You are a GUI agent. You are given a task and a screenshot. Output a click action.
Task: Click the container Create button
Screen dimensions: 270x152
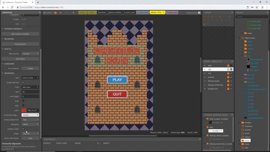[30, 68]
